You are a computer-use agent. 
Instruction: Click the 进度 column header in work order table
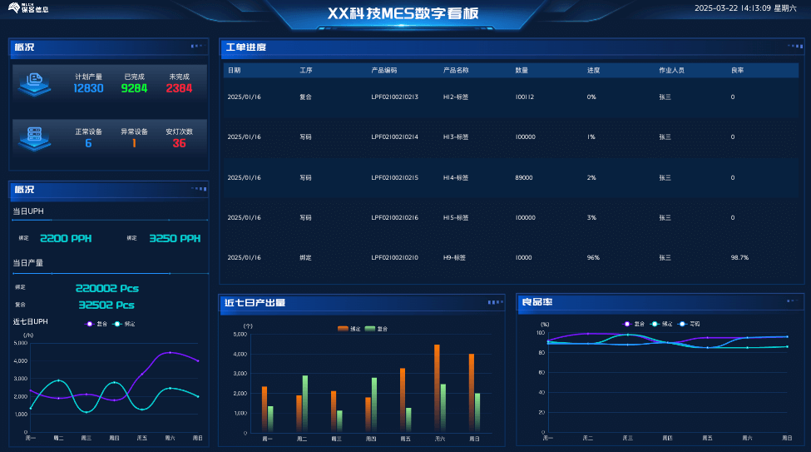coord(593,71)
